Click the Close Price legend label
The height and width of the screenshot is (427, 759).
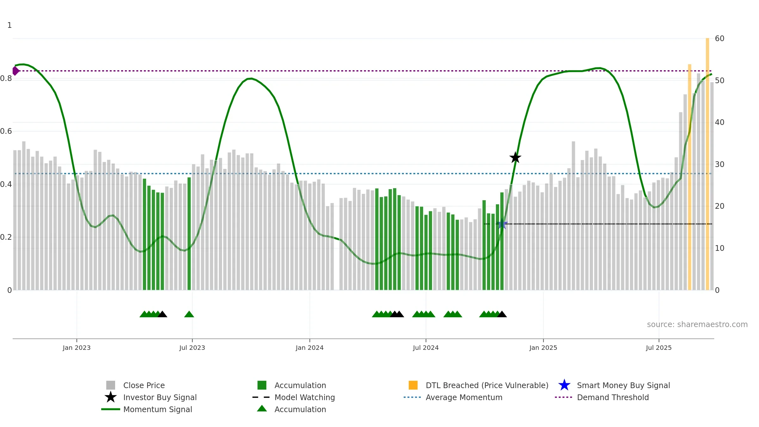pos(144,385)
